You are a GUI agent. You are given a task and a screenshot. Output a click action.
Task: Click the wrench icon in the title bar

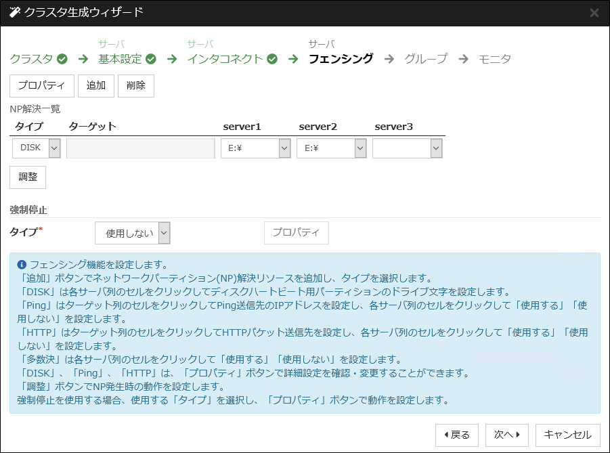pyautogui.click(x=14, y=12)
